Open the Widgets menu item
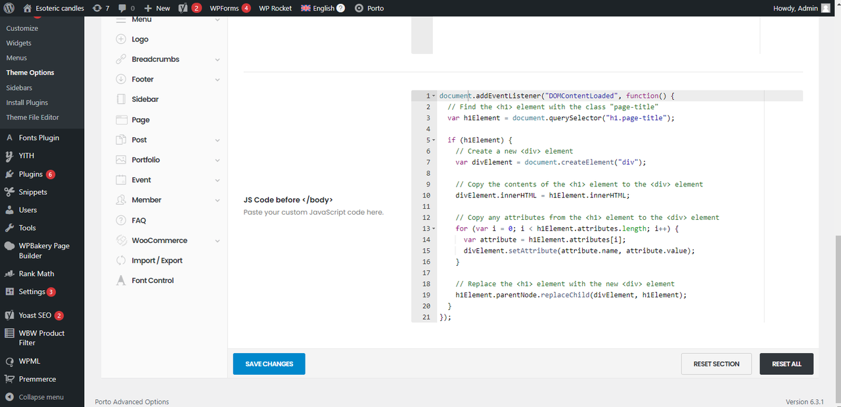 (19, 43)
